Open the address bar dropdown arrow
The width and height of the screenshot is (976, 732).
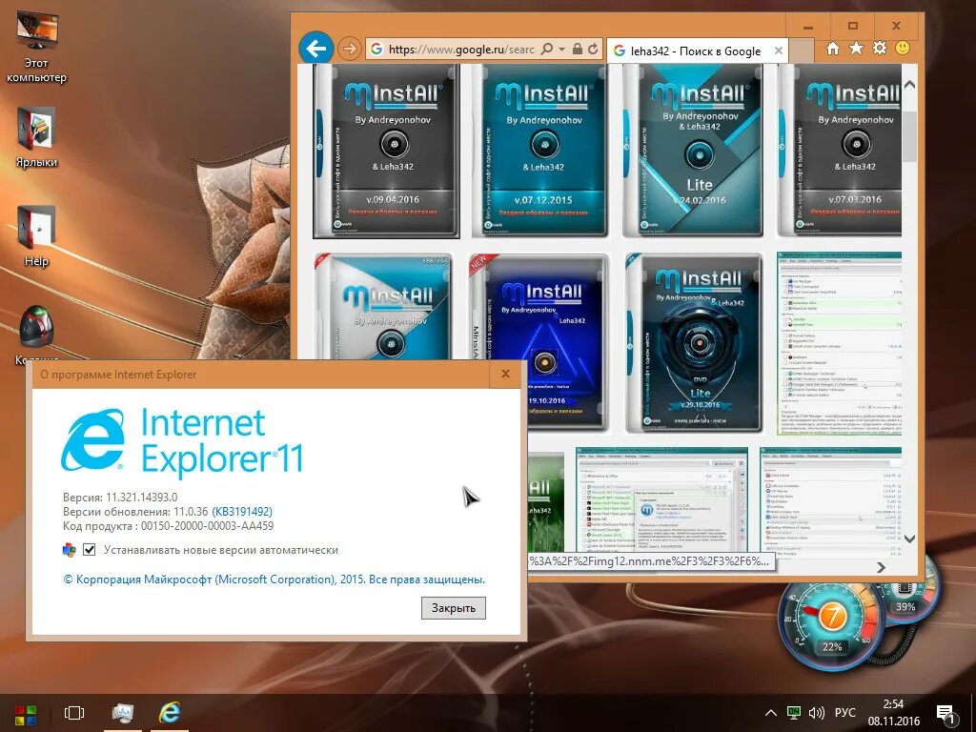pyautogui.click(x=561, y=49)
